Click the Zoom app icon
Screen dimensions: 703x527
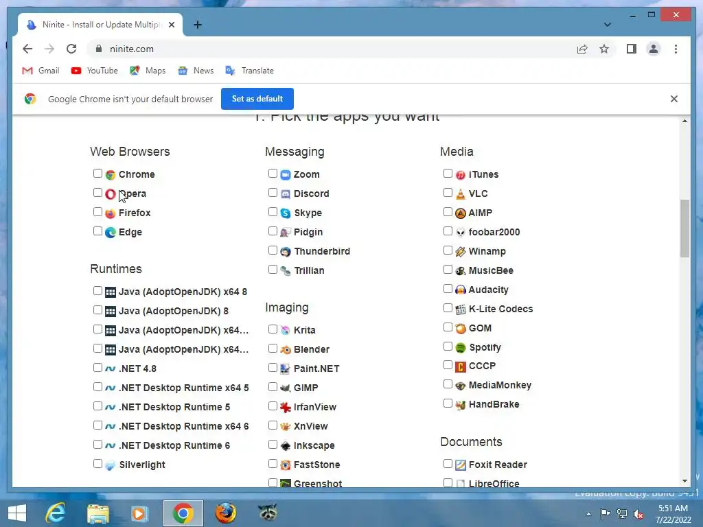tap(286, 175)
